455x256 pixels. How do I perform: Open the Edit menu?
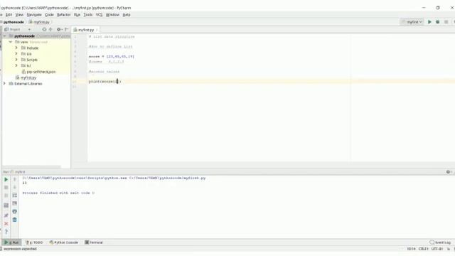[x=9, y=15]
